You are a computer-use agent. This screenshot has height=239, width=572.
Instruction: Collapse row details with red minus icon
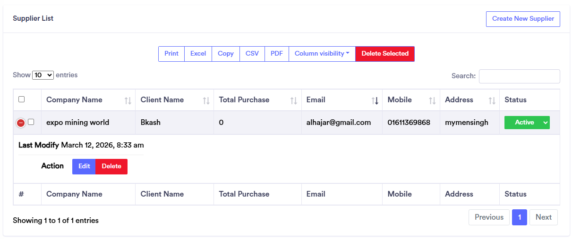tap(21, 123)
